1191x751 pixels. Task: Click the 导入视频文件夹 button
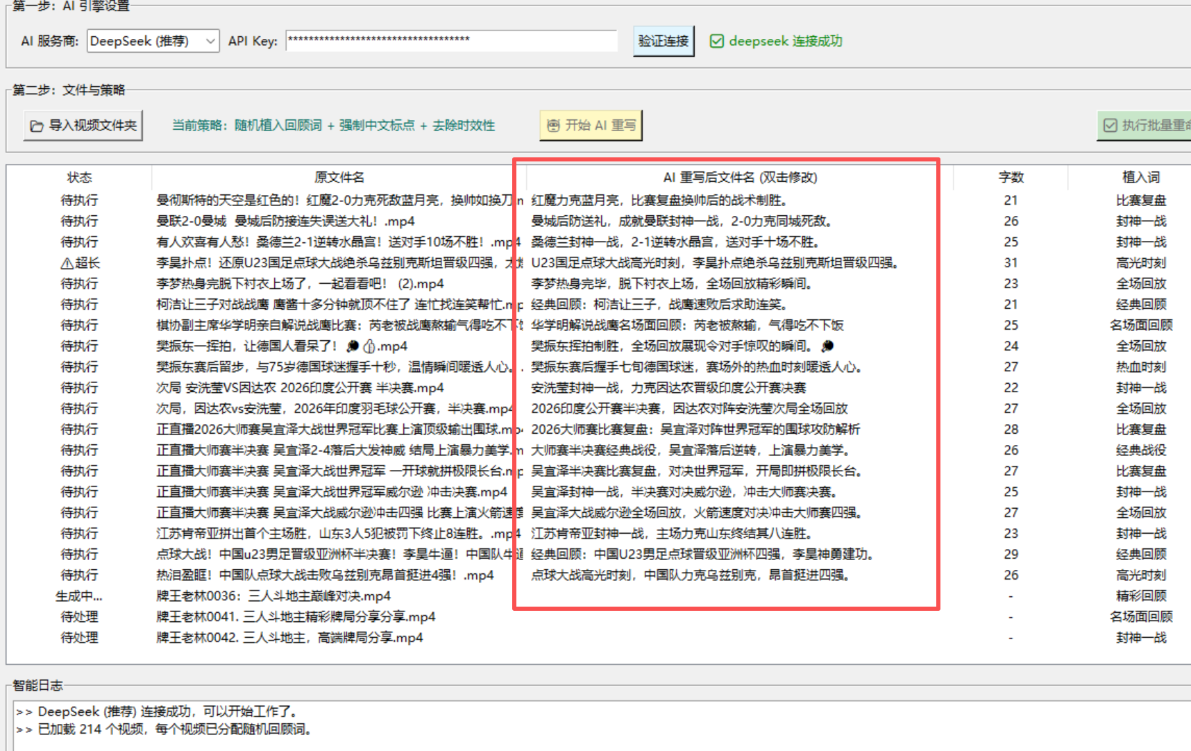point(83,126)
